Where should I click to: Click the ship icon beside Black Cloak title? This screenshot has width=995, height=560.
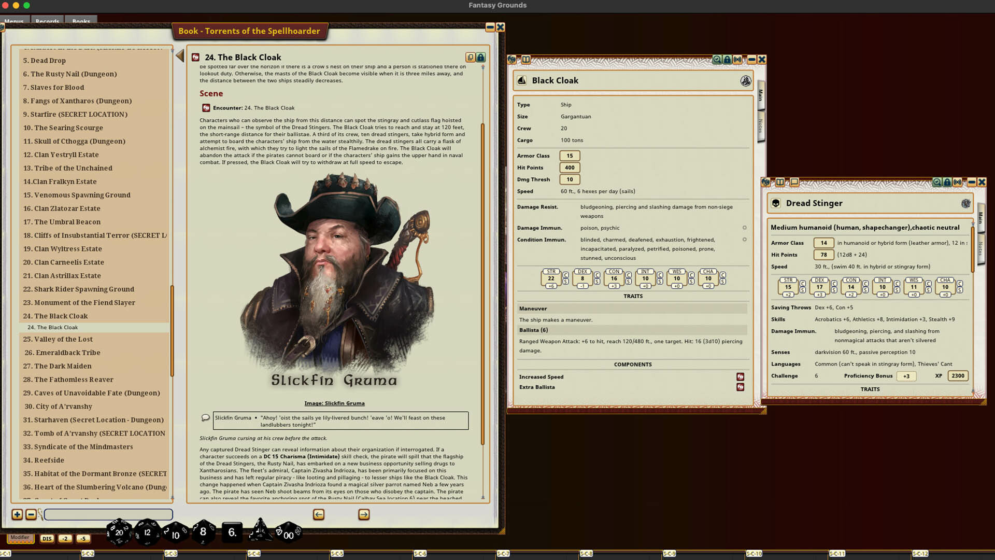coord(521,80)
